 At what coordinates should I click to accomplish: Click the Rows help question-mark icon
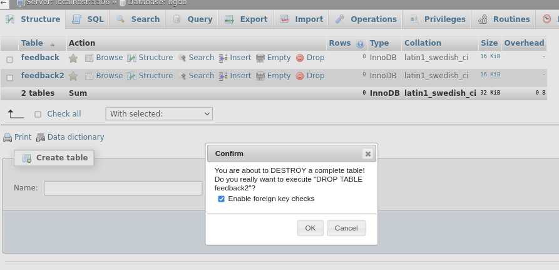click(360, 44)
